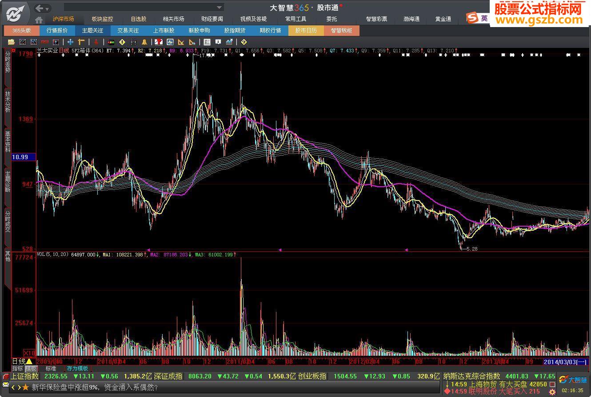Click the yellow diamond warning icon
The width and height of the screenshot is (591, 397).
coord(122,42)
